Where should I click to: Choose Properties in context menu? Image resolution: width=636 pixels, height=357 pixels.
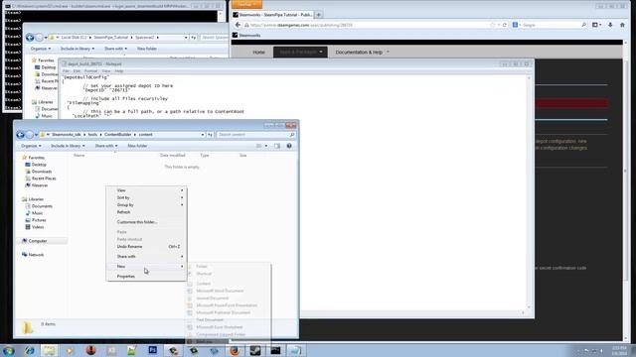(x=146, y=276)
